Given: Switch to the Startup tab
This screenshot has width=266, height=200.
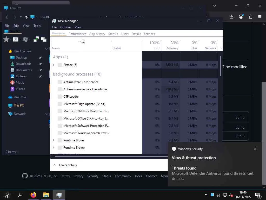Looking at the screenshot, I should (x=113, y=34).
